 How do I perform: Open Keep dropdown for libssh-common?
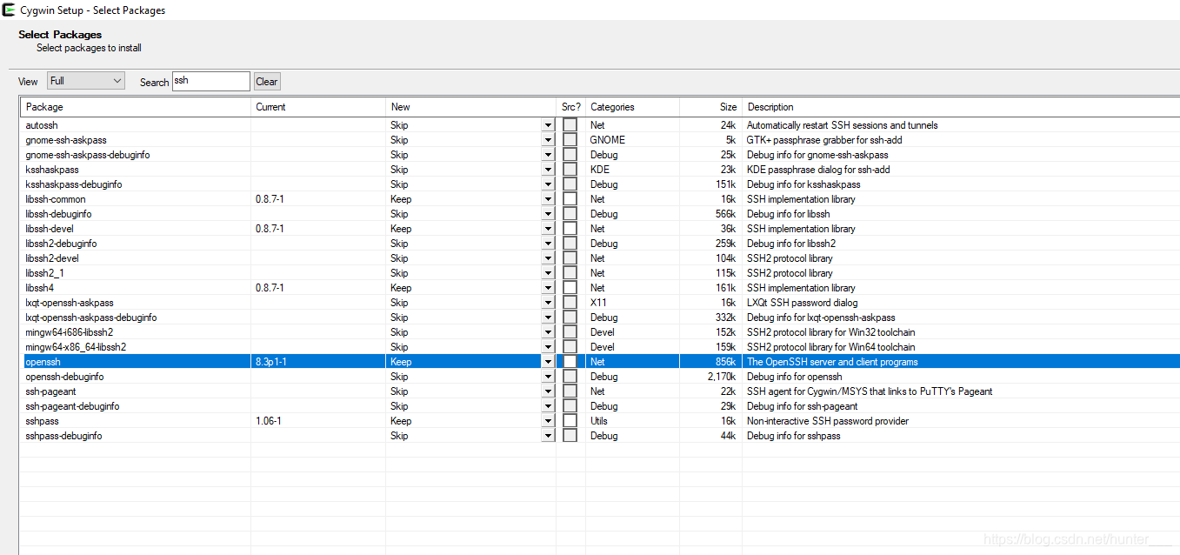click(548, 199)
